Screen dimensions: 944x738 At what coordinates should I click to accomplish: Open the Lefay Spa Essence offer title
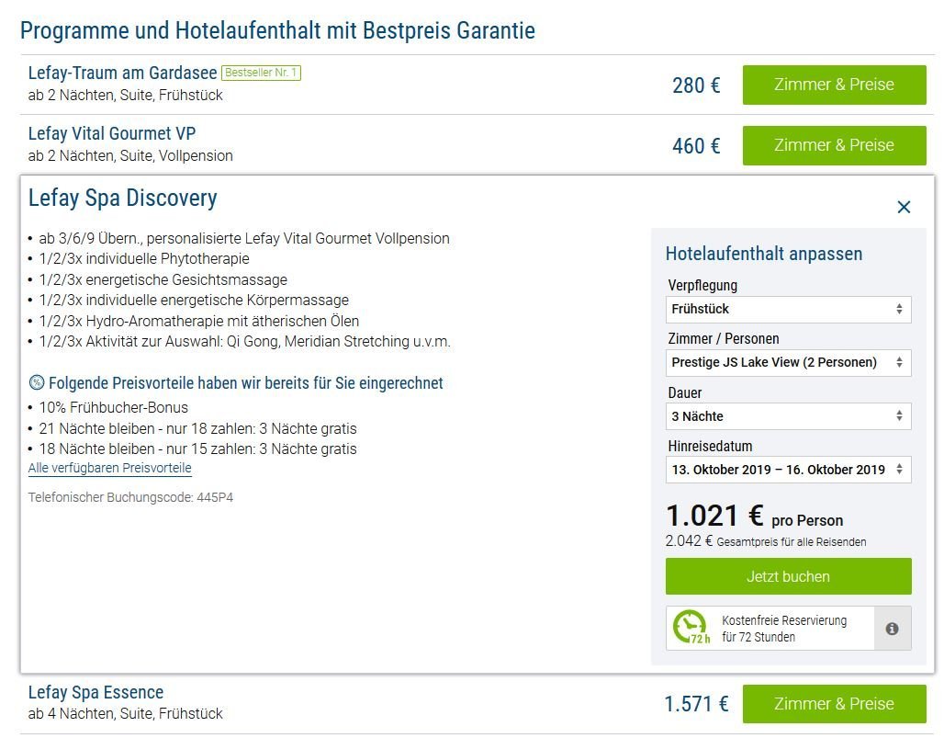[96, 693]
